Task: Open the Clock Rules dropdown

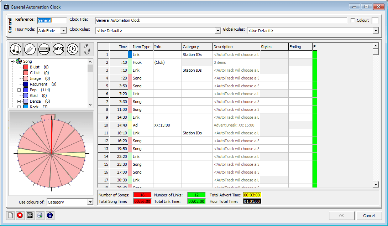Action: click(x=217, y=30)
